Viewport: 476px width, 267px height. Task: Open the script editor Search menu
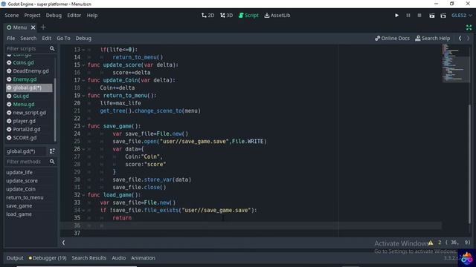[x=28, y=38]
